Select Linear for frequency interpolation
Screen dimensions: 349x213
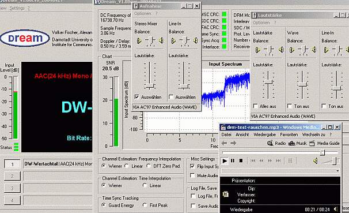(127, 166)
